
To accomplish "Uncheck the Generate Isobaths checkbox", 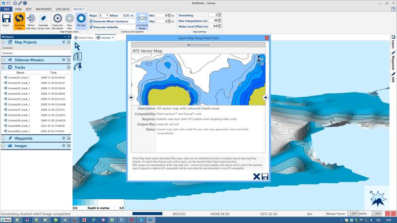I will (91, 27).
